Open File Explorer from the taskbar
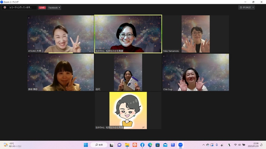The image size is (266, 149). [127, 145]
